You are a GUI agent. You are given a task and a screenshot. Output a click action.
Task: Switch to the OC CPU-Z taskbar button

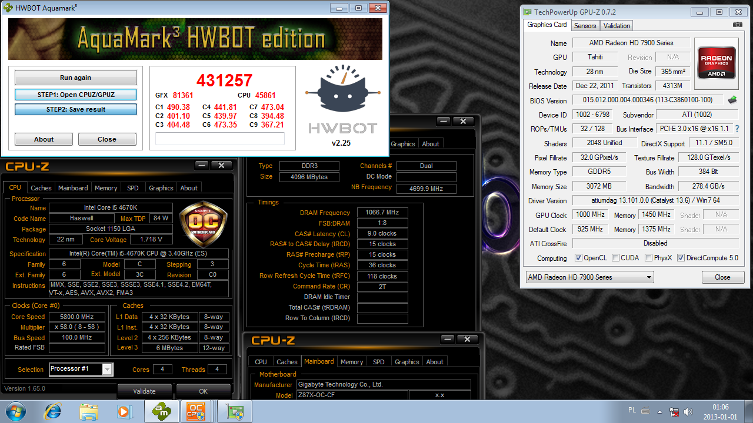click(196, 411)
